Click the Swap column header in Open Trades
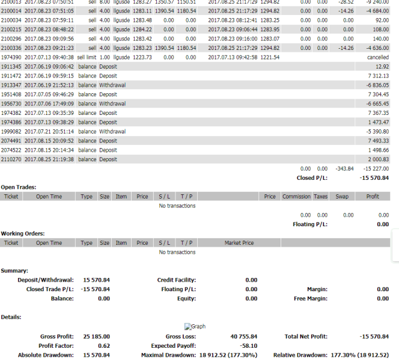 tap(342, 196)
